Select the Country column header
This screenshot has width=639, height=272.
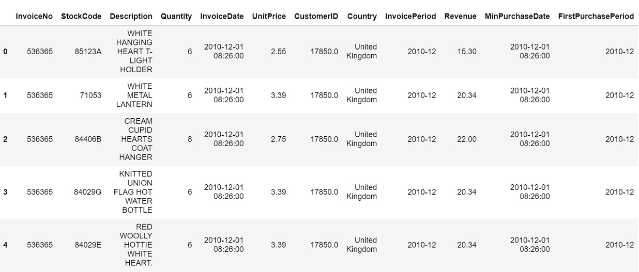(x=362, y=16)
